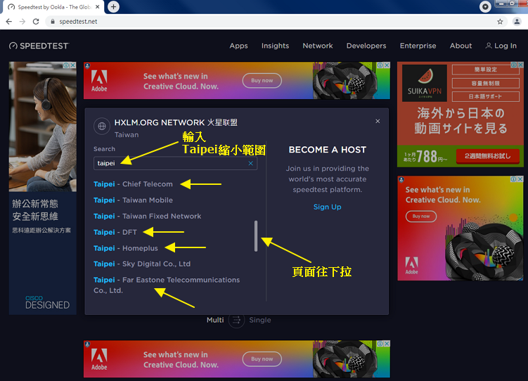
Task: Click the SuikaVPN free trial button
Action: (488, 156)
